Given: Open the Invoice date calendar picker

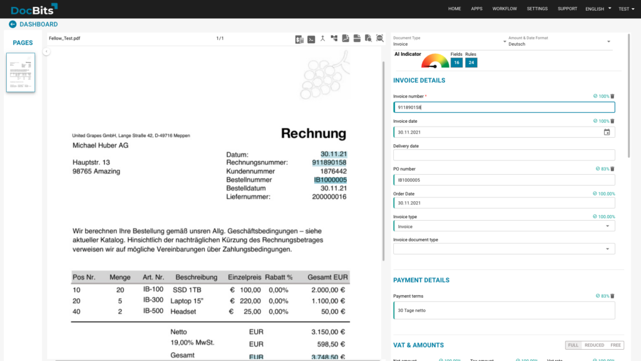Looking at the screenshot, I should coord(607,132).
